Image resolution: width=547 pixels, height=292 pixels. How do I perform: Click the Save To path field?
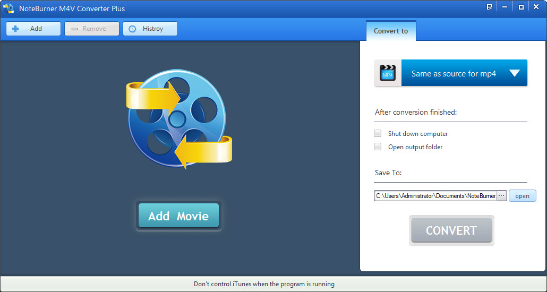tap(435, 196)
